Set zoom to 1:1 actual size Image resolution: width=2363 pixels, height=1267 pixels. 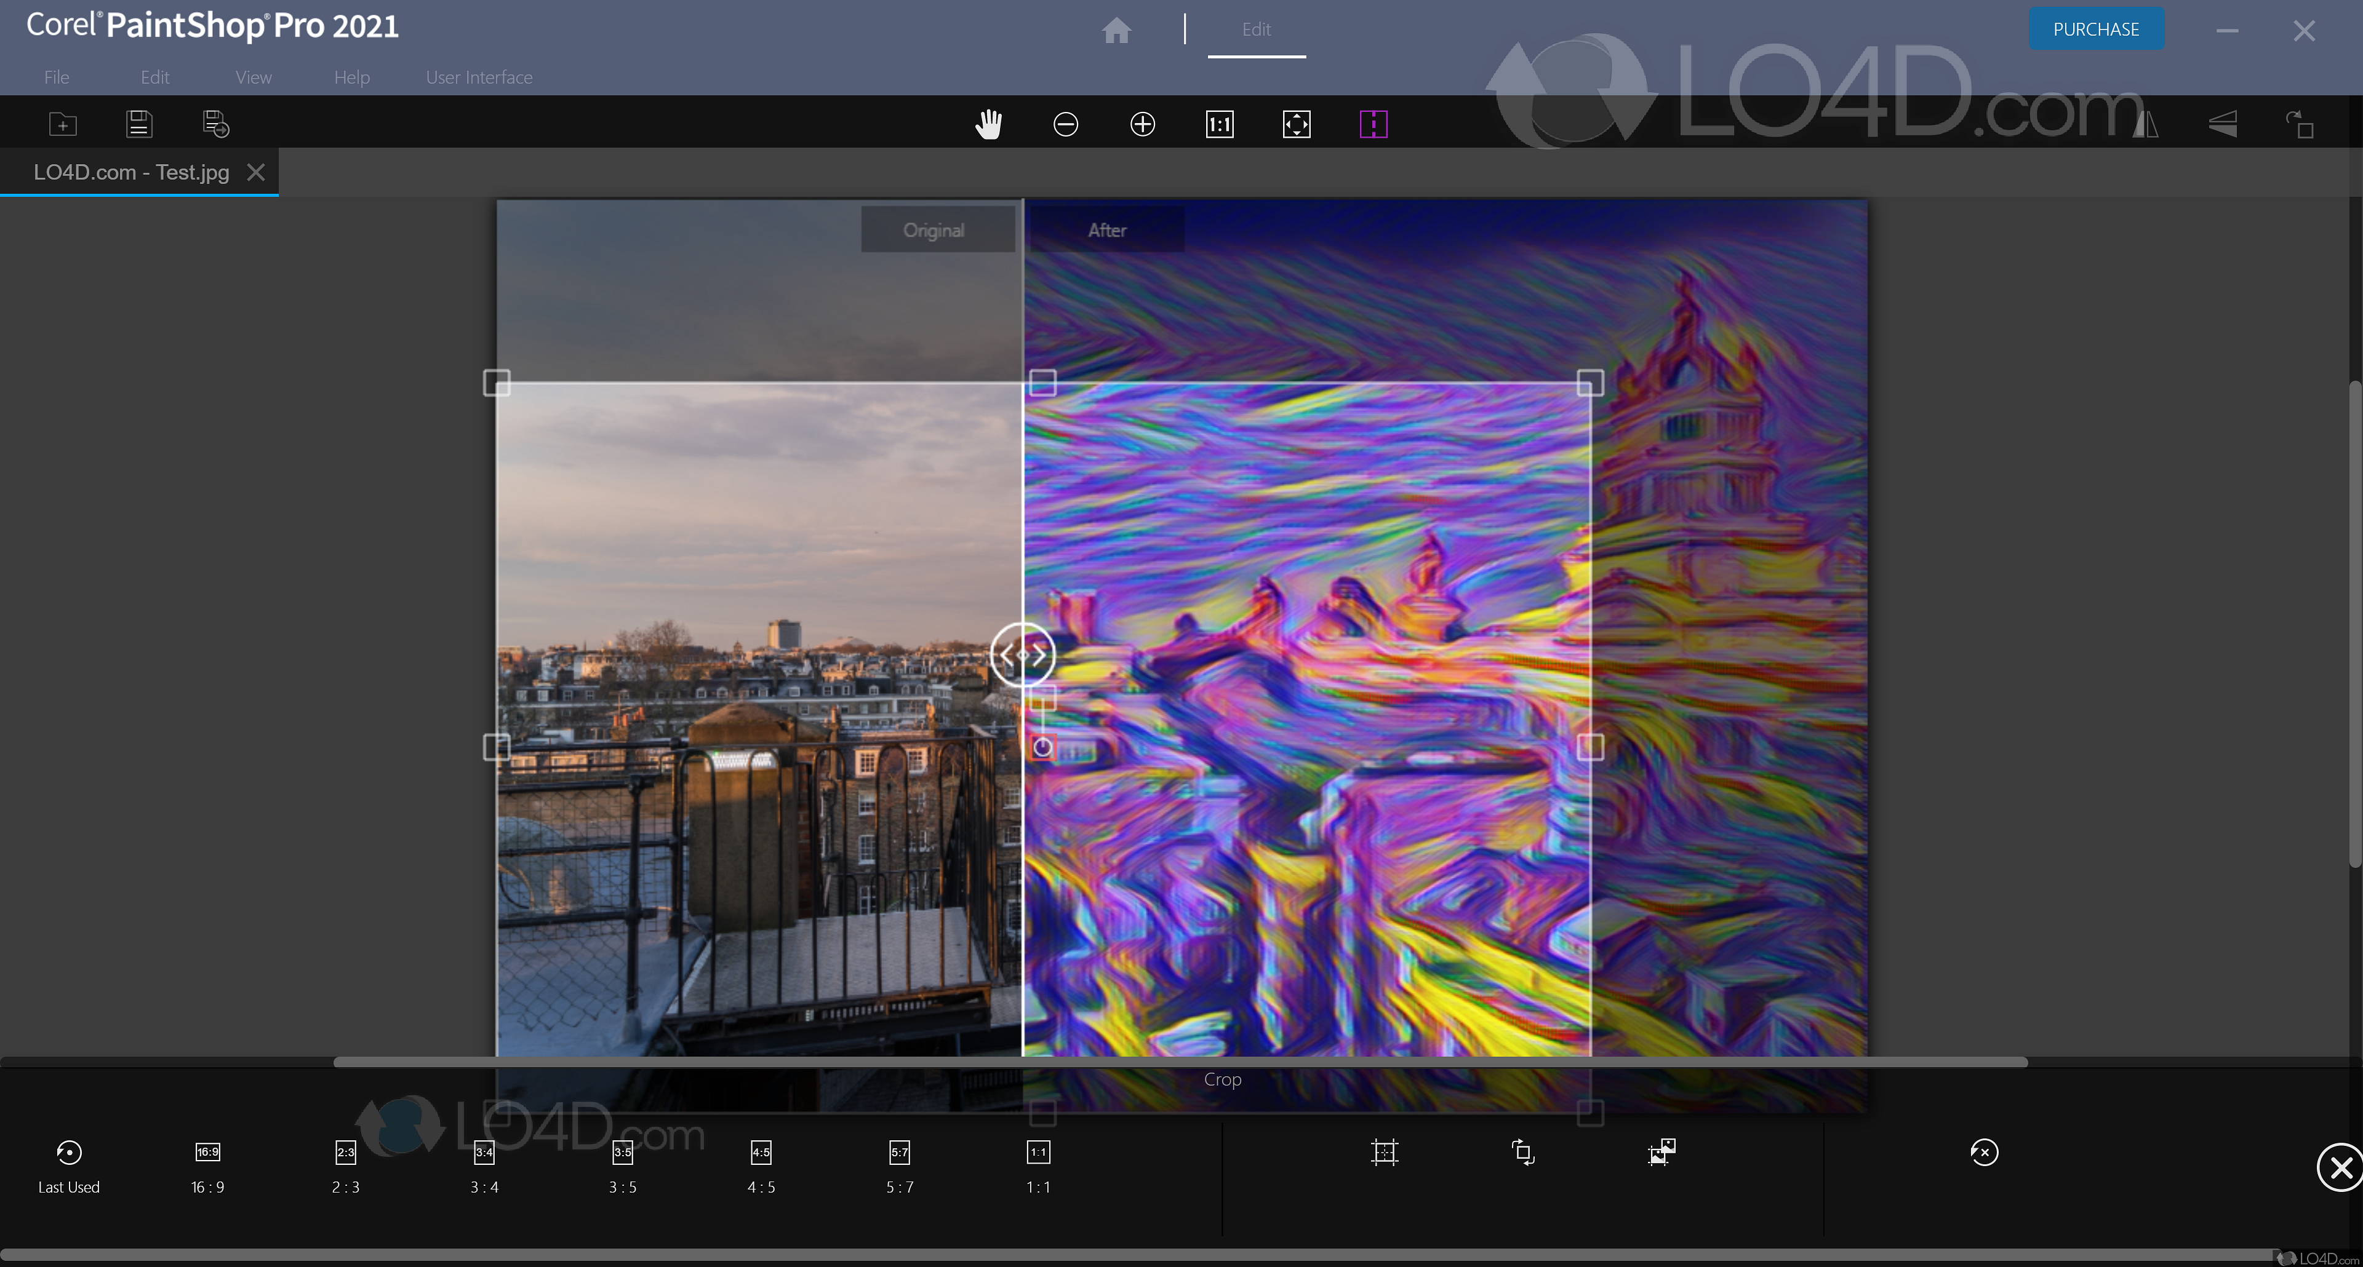(x=1219, y=124)
